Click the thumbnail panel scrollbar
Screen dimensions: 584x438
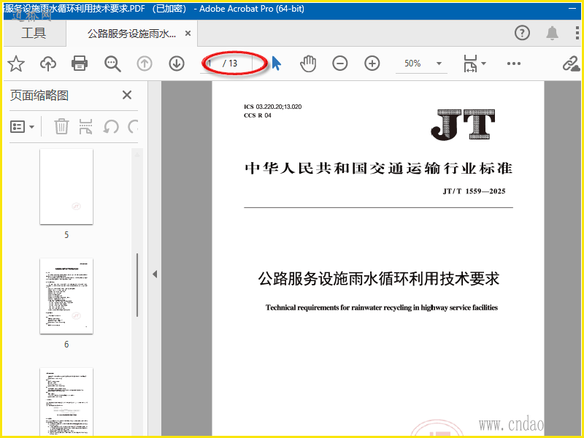click(x=137, y=285)
